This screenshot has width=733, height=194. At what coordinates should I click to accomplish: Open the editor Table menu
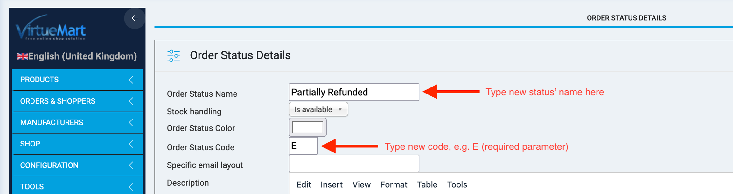(x=427, y=184)
